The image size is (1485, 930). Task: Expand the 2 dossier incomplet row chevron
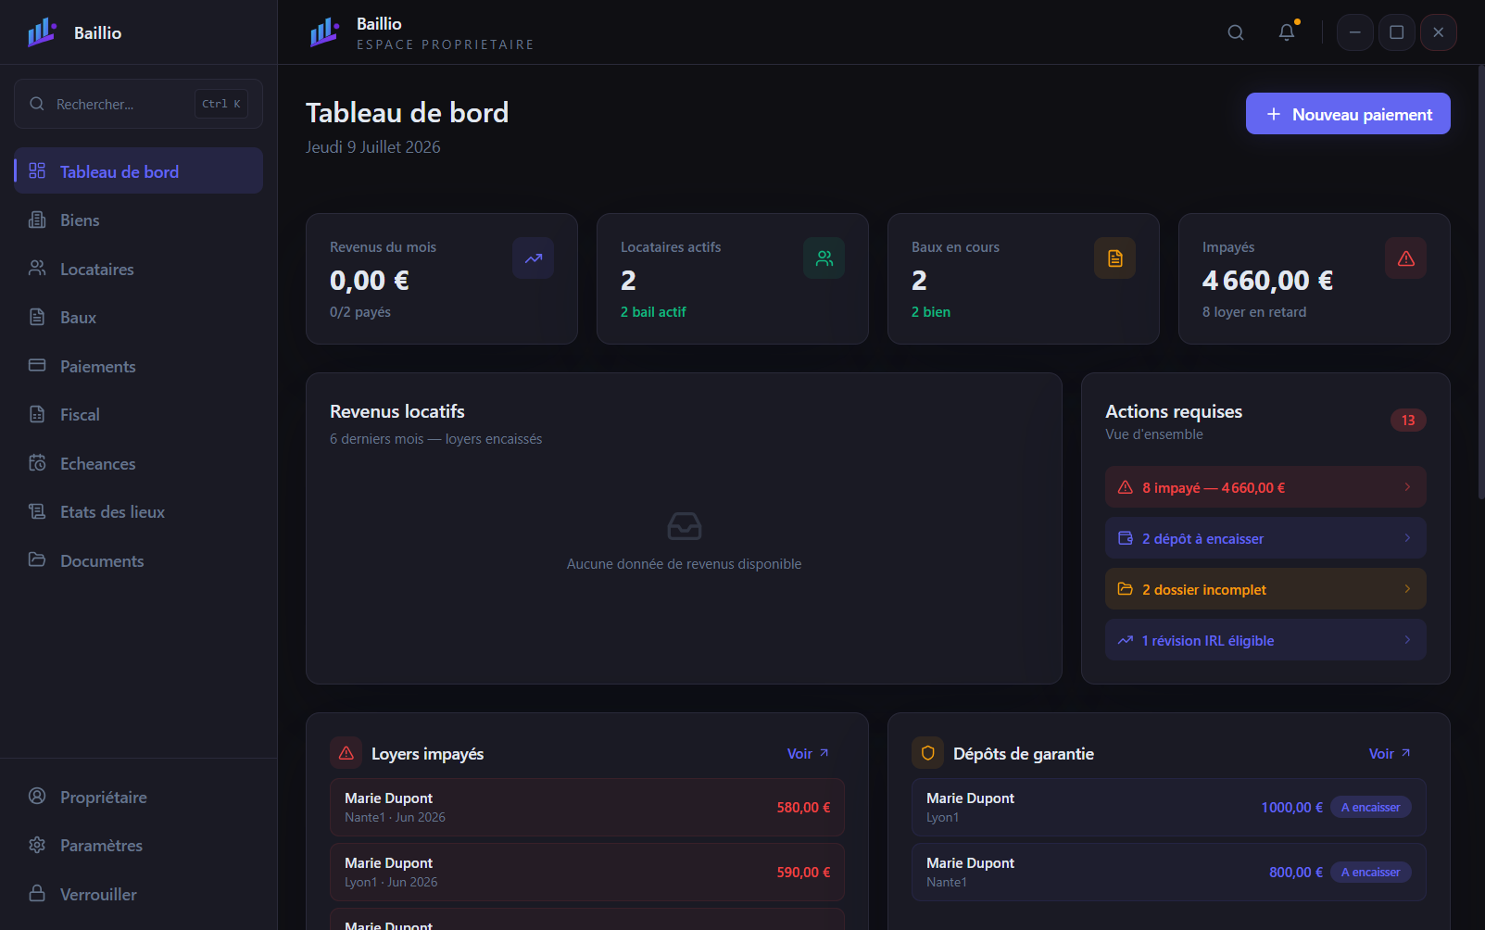1407,589
